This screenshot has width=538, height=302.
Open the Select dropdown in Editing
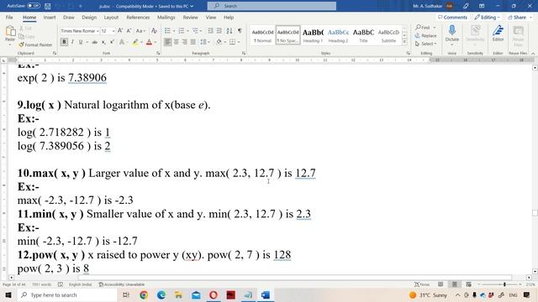pos(425,44)
